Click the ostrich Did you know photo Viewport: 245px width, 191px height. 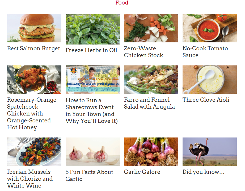pos(210,152)
